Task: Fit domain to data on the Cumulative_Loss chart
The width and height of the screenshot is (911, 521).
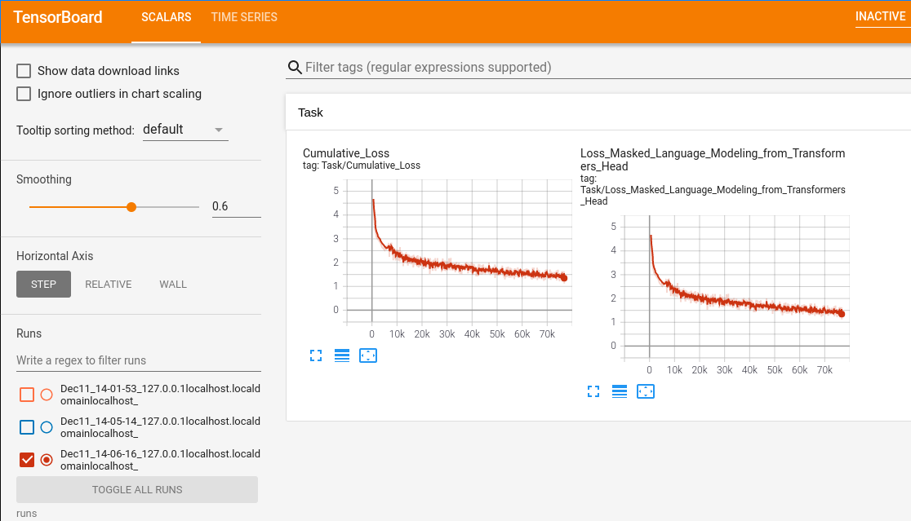Action: (368, 355)
